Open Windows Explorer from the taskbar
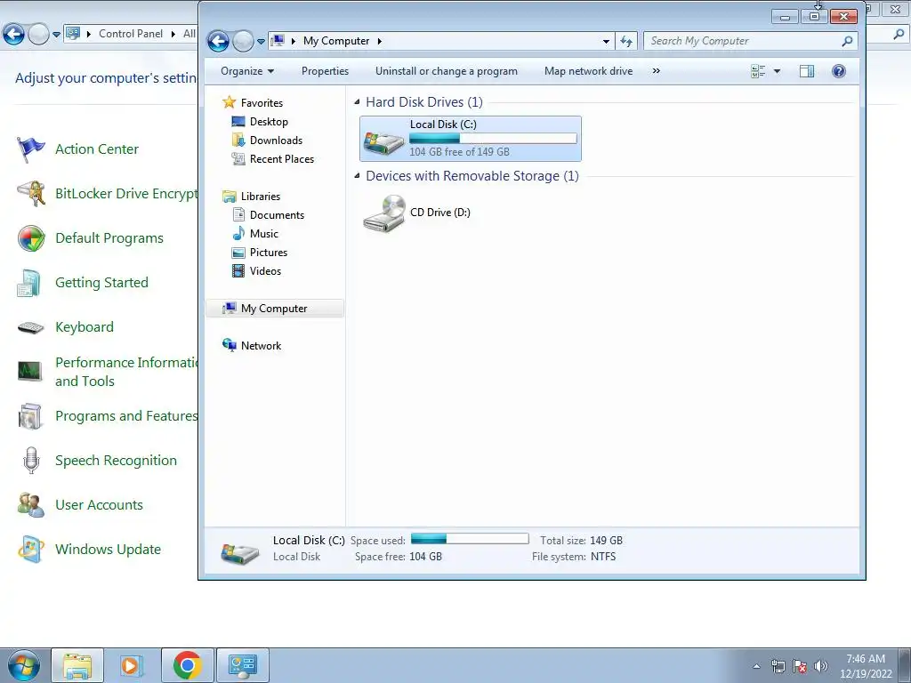Image resolution: width=911 pixels, height=683 pixels. click(77, 665)
